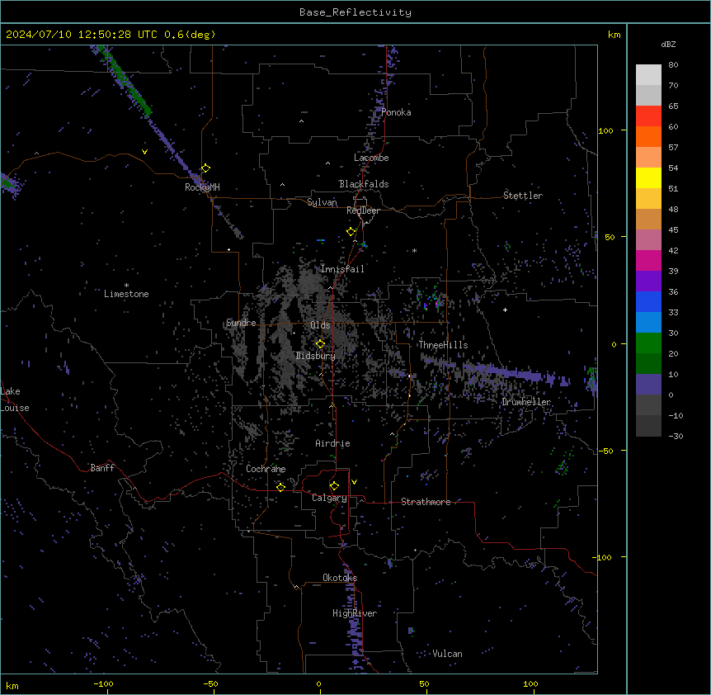Click the yellow diamond marker above Didsbury

click(x=321, y=344)
